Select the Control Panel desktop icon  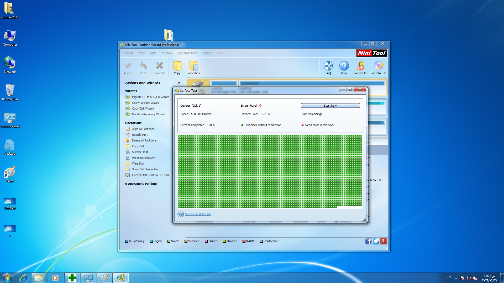(10, 120)
